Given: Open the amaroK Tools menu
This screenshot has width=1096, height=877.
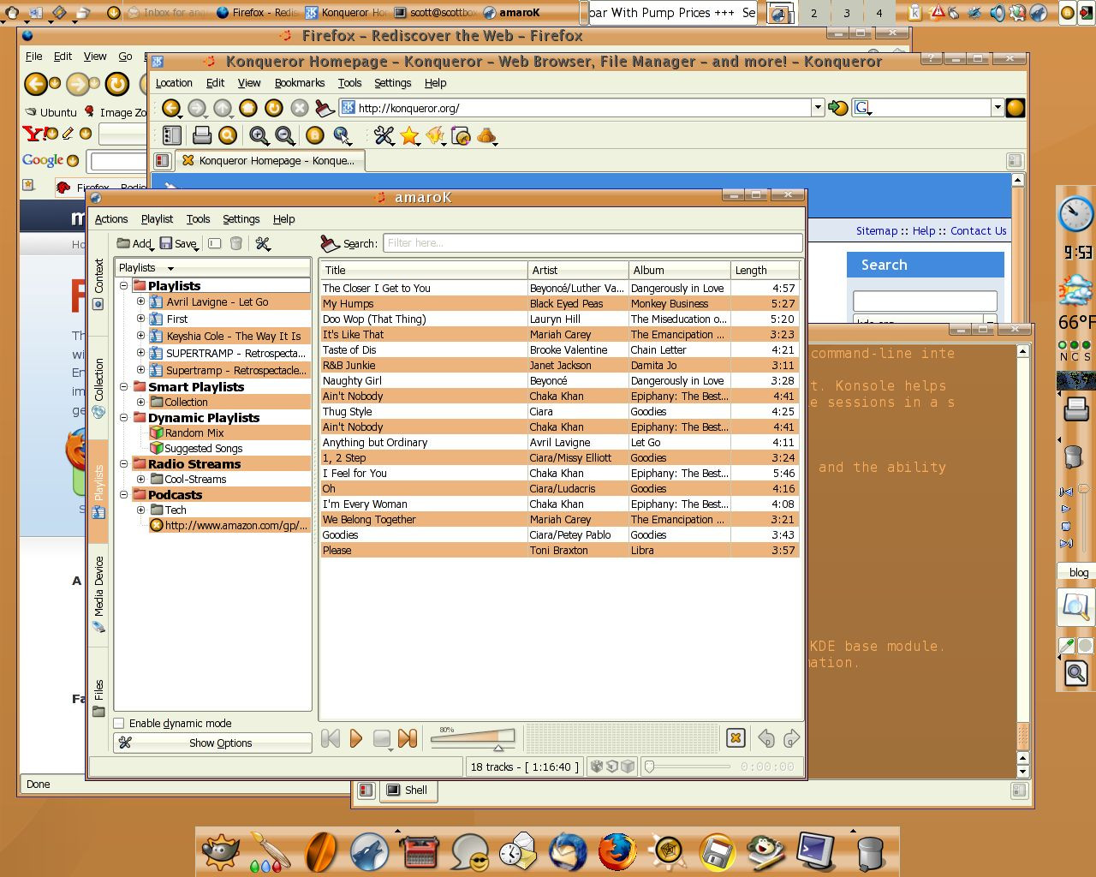Looking at the screenshot, I should point(198,218).
